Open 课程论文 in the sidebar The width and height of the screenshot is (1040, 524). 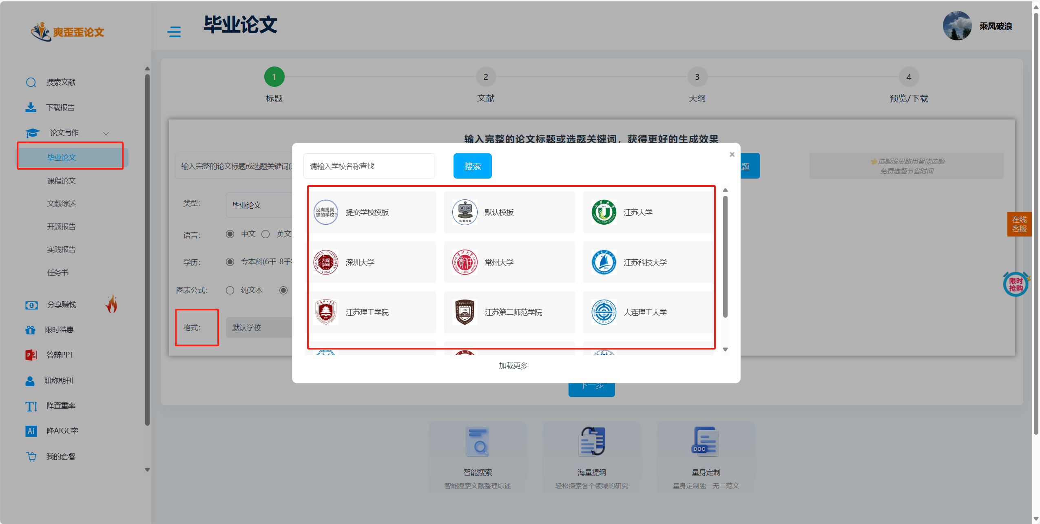[x=61, y=181]
